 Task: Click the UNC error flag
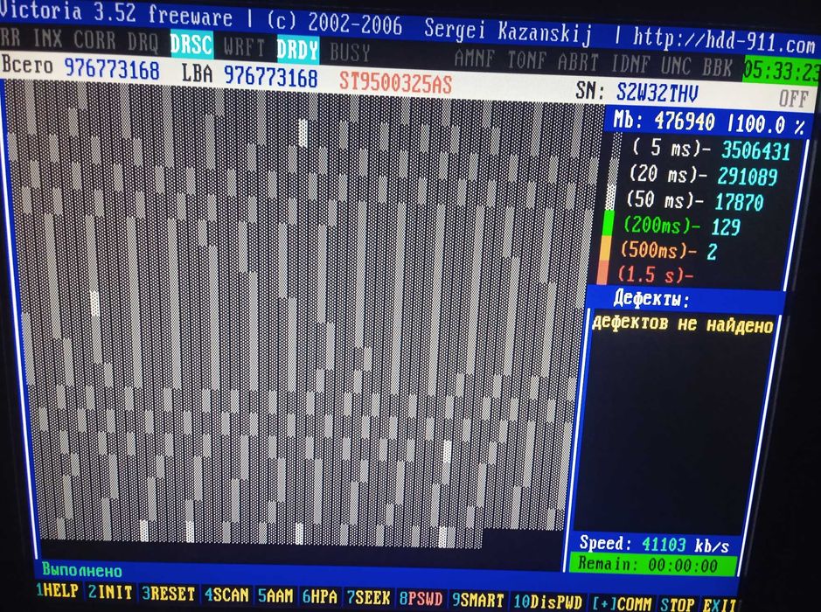(676, 66)
